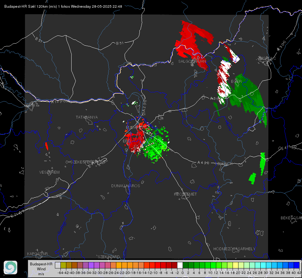Click the ERD town label
The height and width of the screenshot is (278, 302).
click(x=126, y=141)
